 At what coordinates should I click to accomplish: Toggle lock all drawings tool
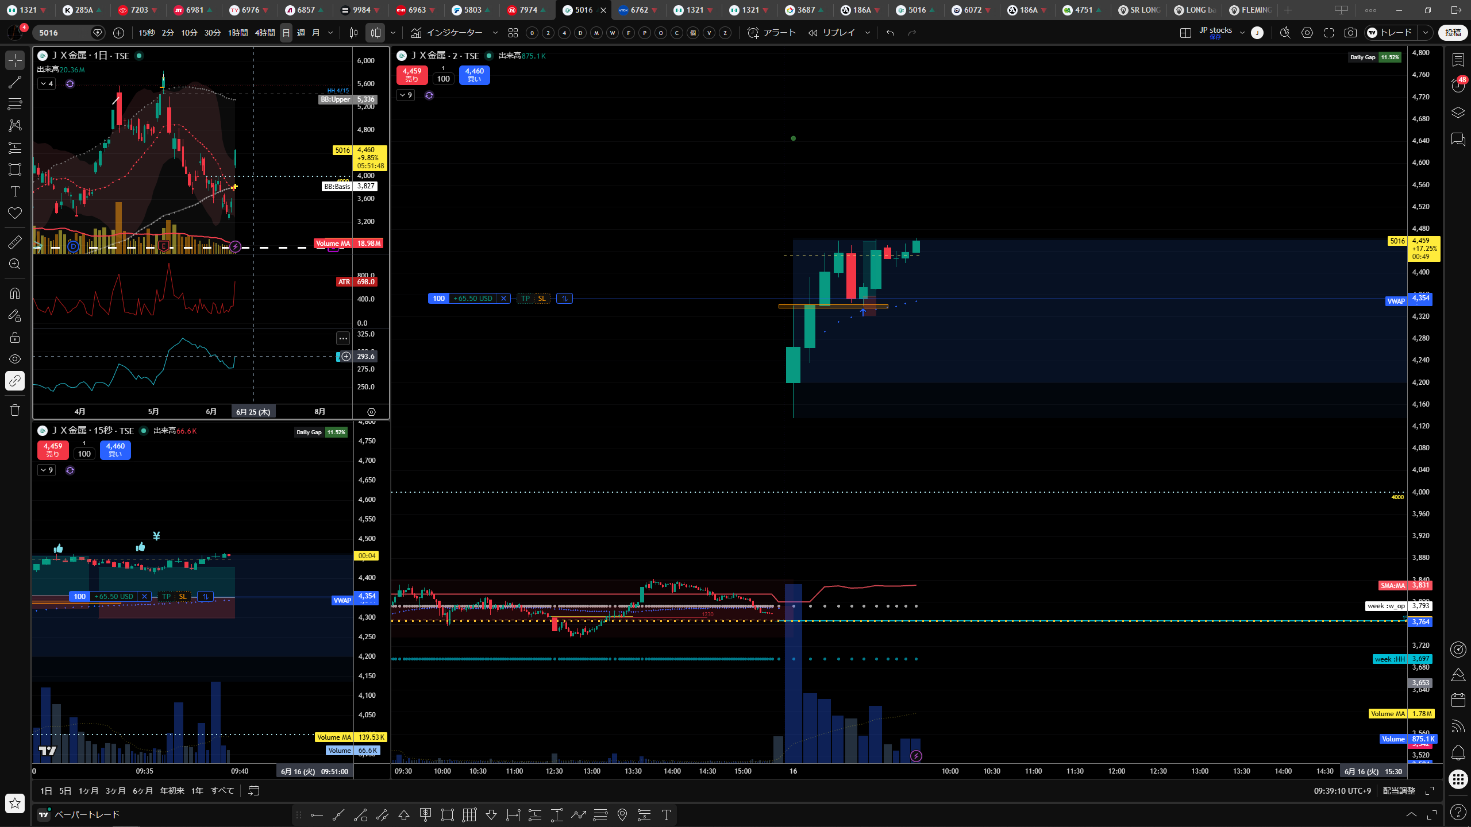[x=15, y=337]
